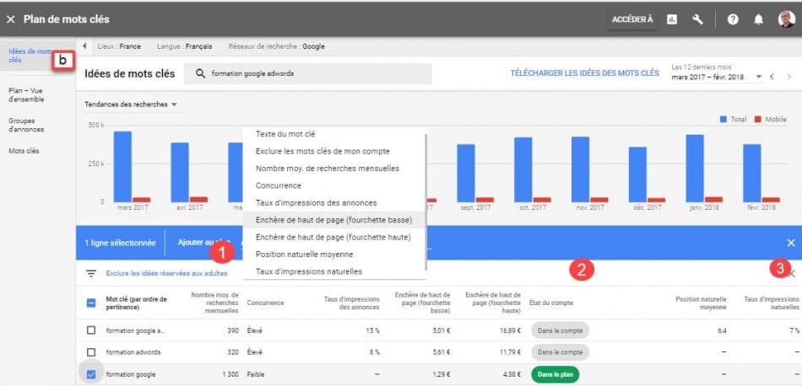Dismiss the blue selection bar with X
Viewport: 802px width, 386px height.
click(x=791, y=243)
